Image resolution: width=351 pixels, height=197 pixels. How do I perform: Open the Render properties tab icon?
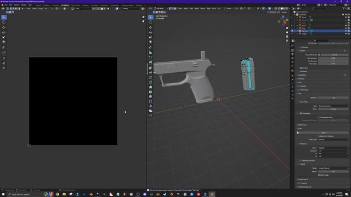292,50
